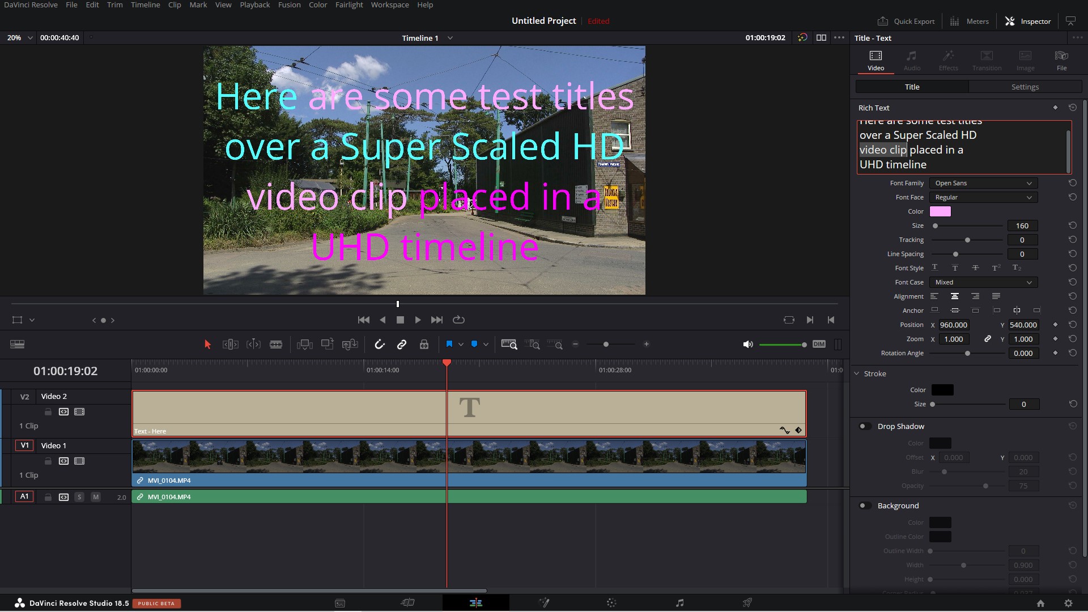Click the Link clips icon in toolbar
Image resolution: width=1088 pixels, height=612 pixels.
(402, 345)
